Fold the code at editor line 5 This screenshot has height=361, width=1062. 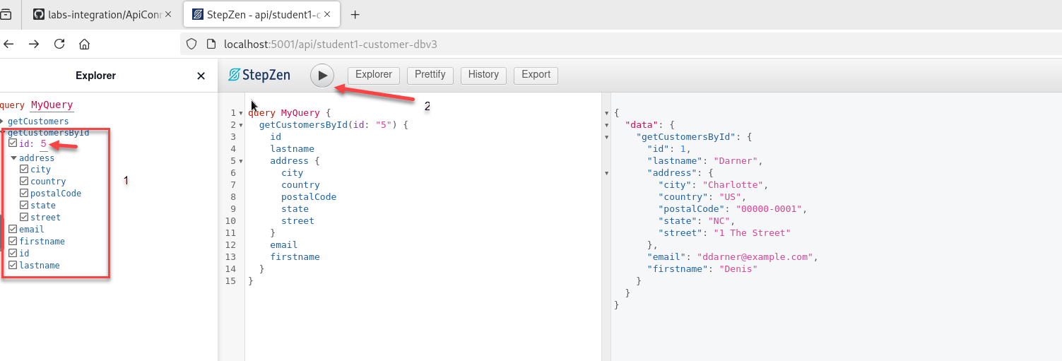point(242,161)
